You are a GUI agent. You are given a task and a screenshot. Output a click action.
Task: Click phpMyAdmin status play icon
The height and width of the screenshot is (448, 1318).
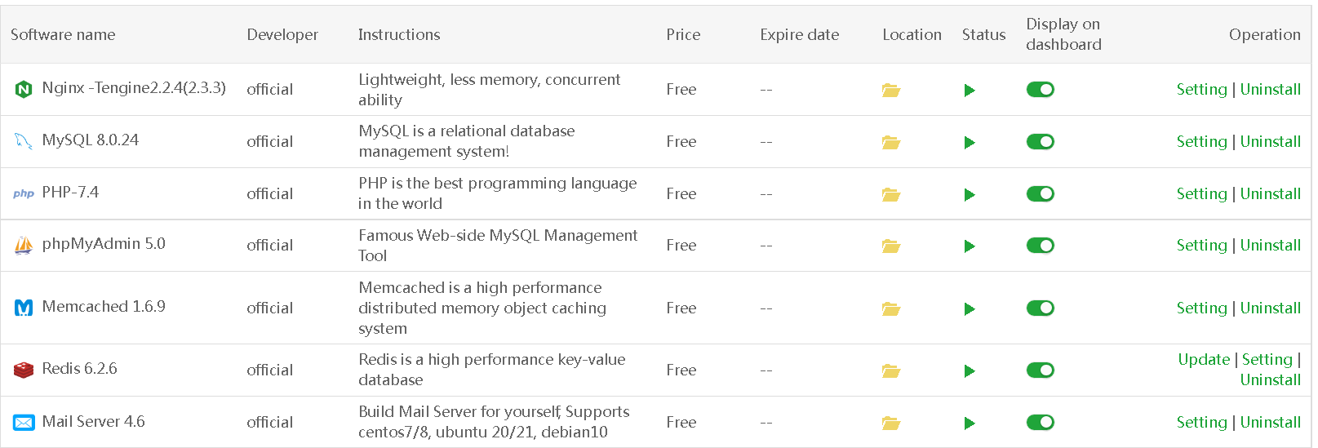point(969,246)
